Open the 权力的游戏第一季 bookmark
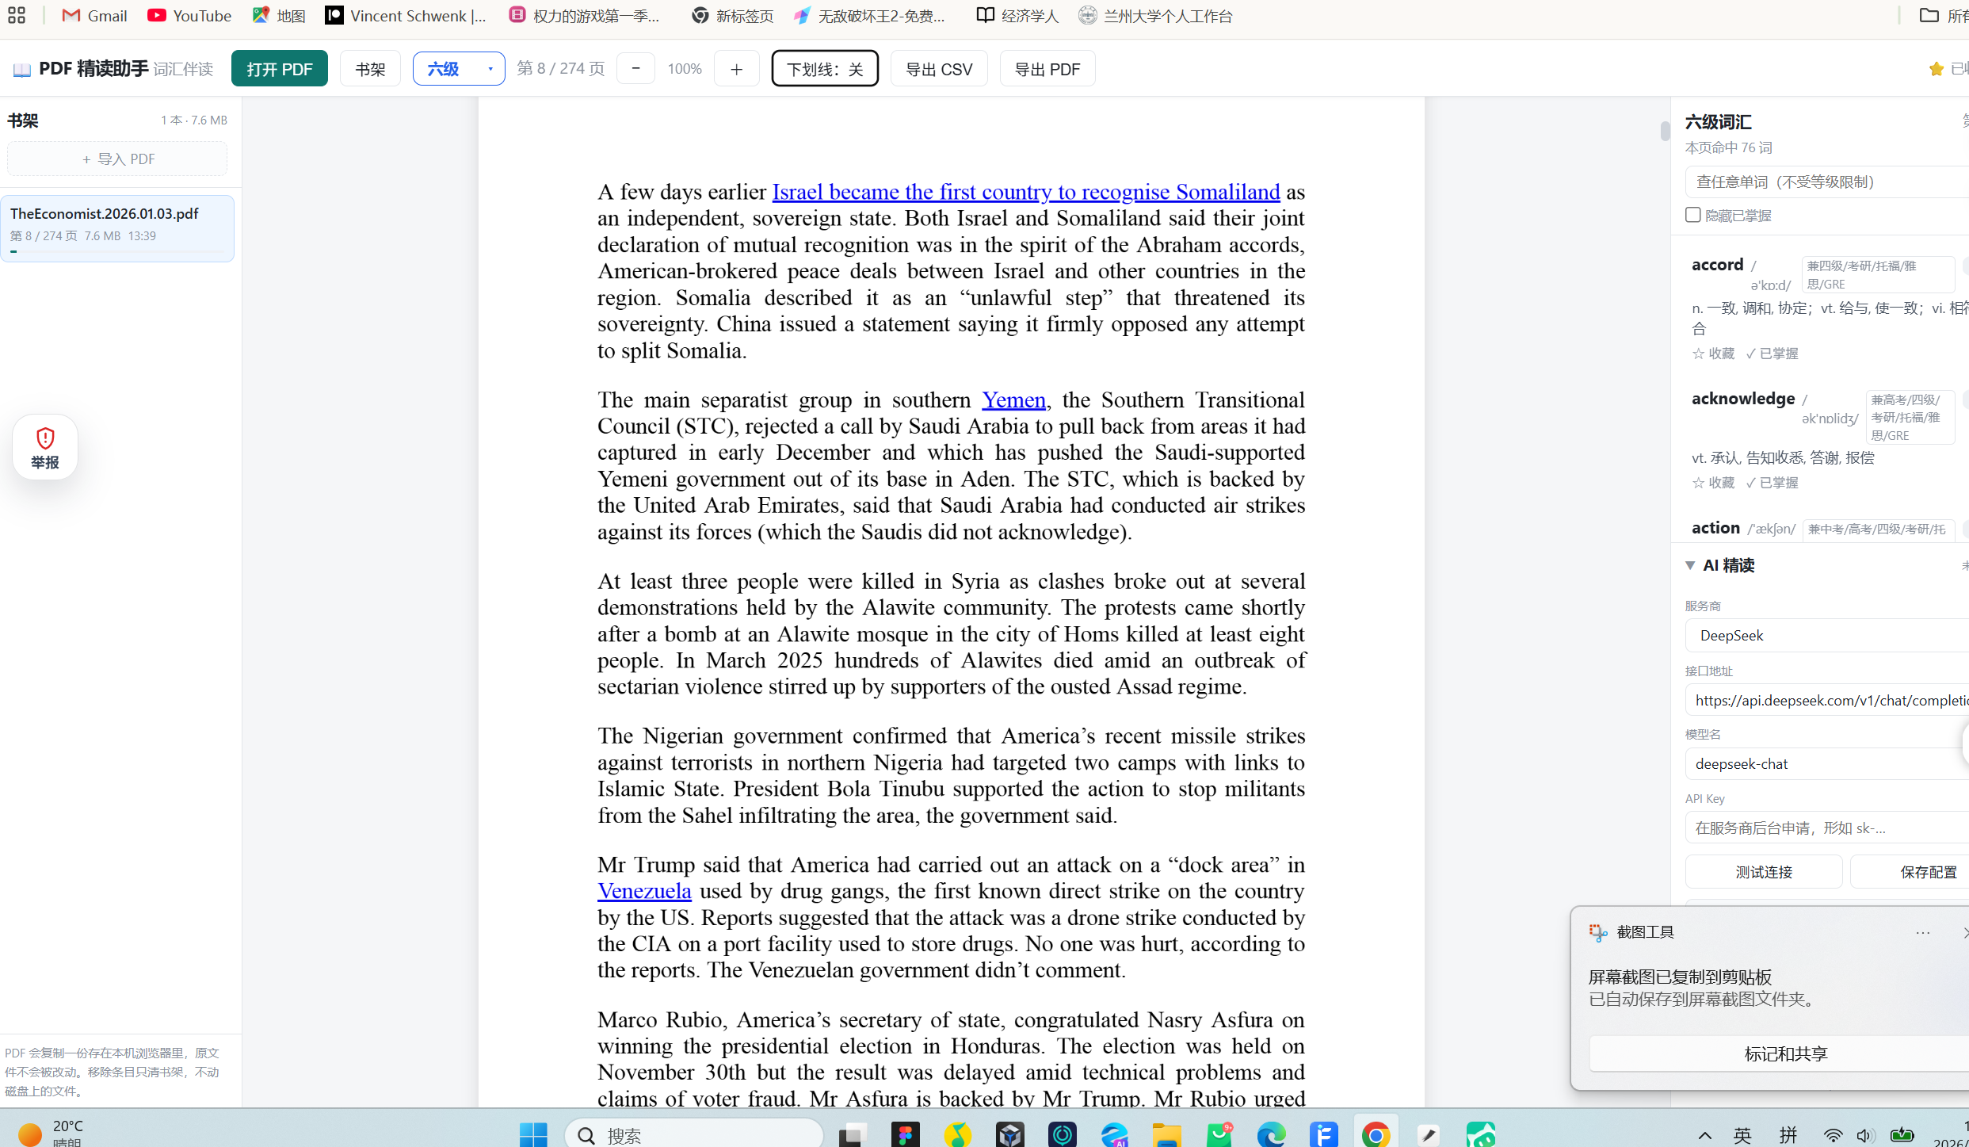Image resolution: width=1969 pixels, height=1147 pixels. [585, 15]
